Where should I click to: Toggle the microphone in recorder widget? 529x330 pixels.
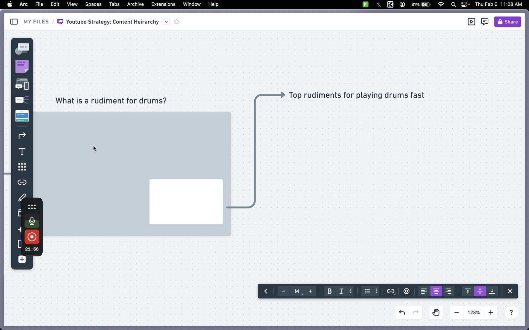pyautogui.click(x=32, y=221)
